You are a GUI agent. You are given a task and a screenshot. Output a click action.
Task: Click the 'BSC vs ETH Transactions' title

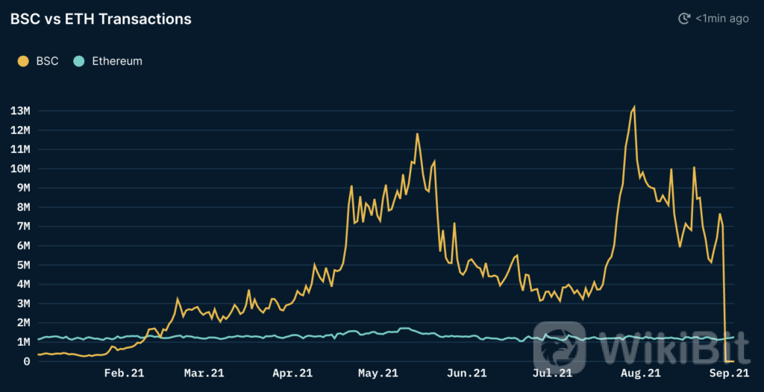(101, 19)
